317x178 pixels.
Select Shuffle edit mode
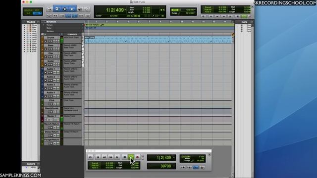point(29,10)
